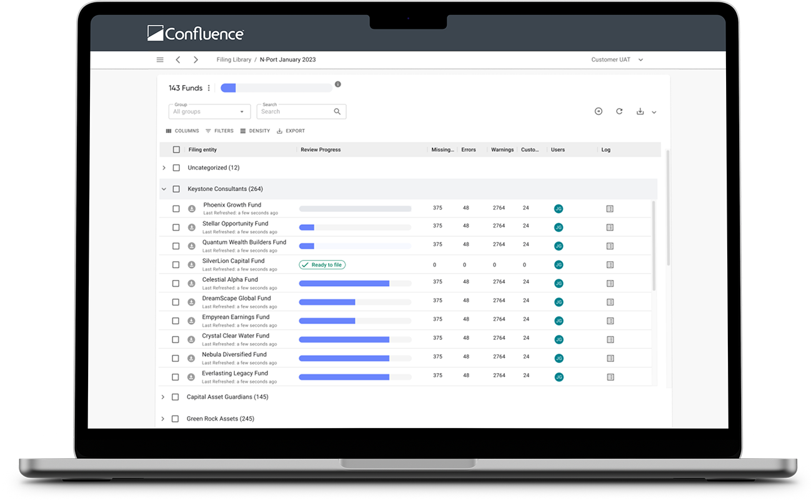Click the refresh icon in the toolbar

[619, 111]
